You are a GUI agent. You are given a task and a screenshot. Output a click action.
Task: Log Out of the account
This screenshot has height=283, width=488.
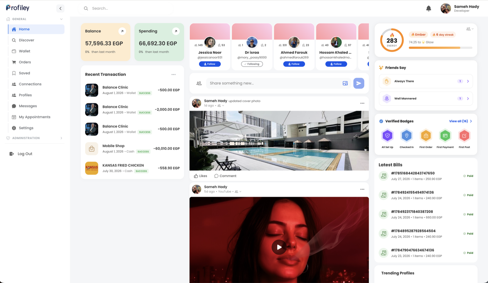click(21, 154)
